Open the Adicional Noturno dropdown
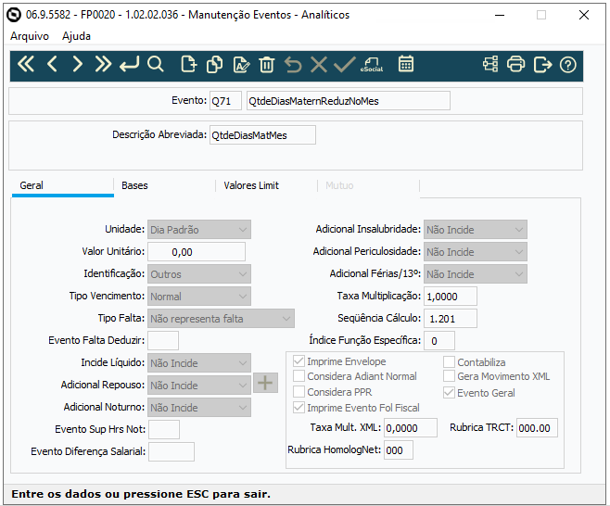The height and width of the screenshot is (506, 610). pyautogui.click(x=198, y=407)
